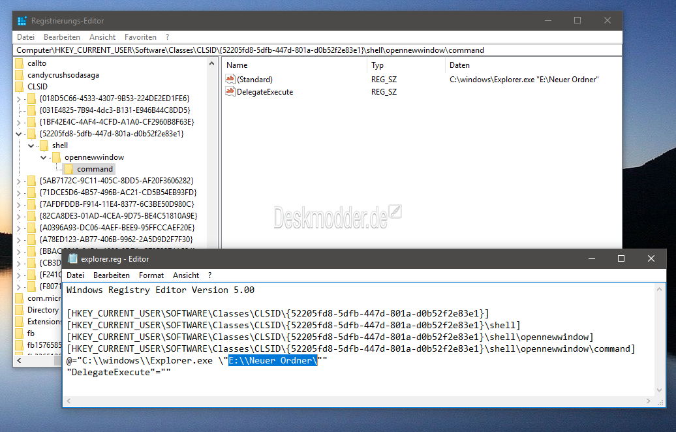Select the opennewwindow key label
This screenshot has height=432, width=676.
tap(95, 157)
